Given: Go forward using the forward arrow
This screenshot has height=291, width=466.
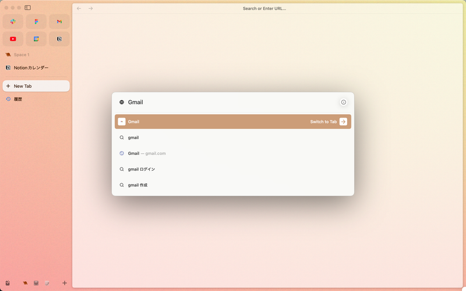Looking at the screenshot, I should (90, 8).
